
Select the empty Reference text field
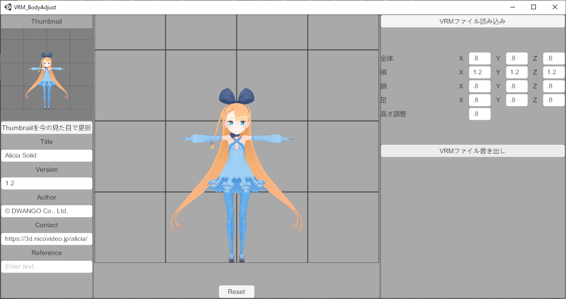pos(47,267)
